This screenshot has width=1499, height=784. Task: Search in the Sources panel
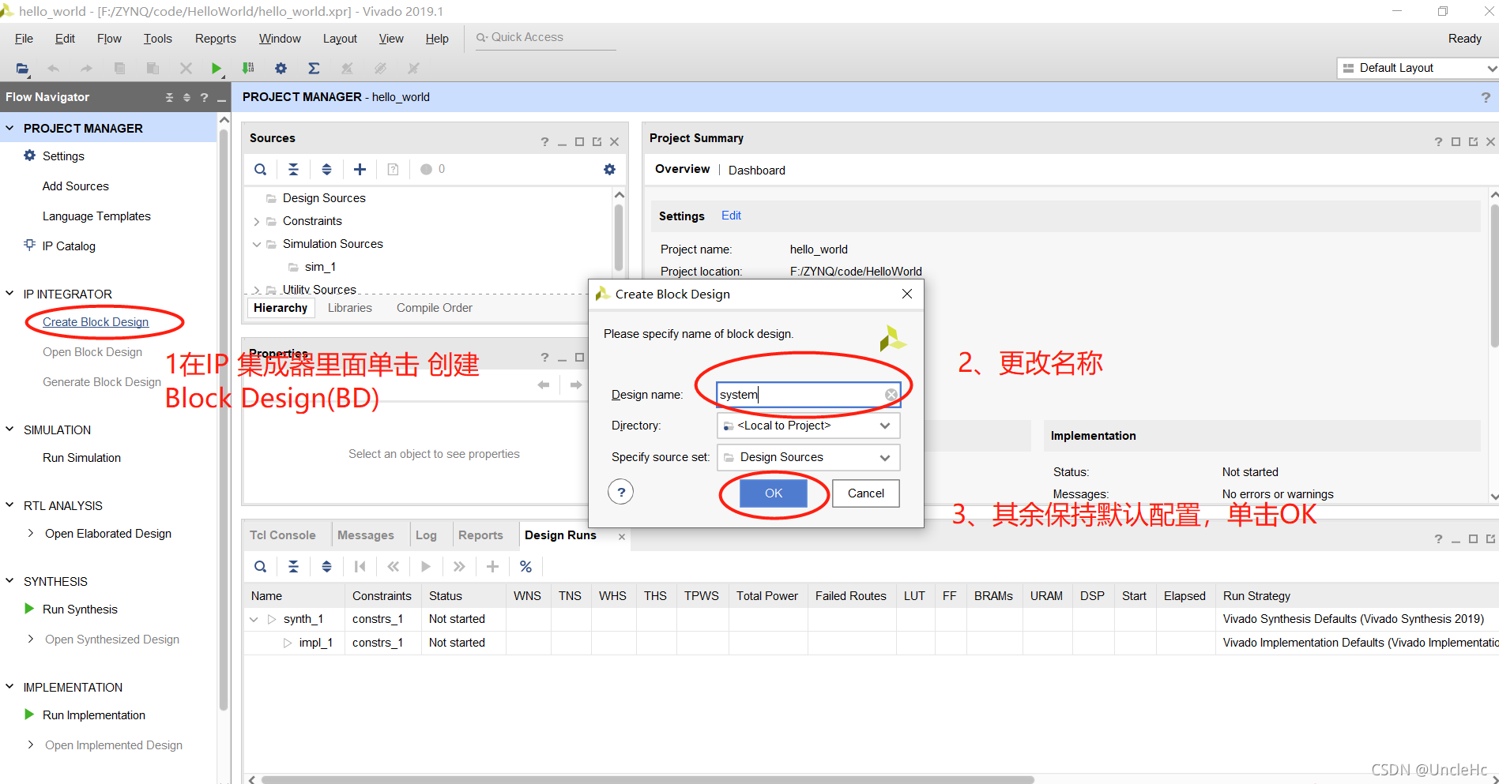pos(260,170)
